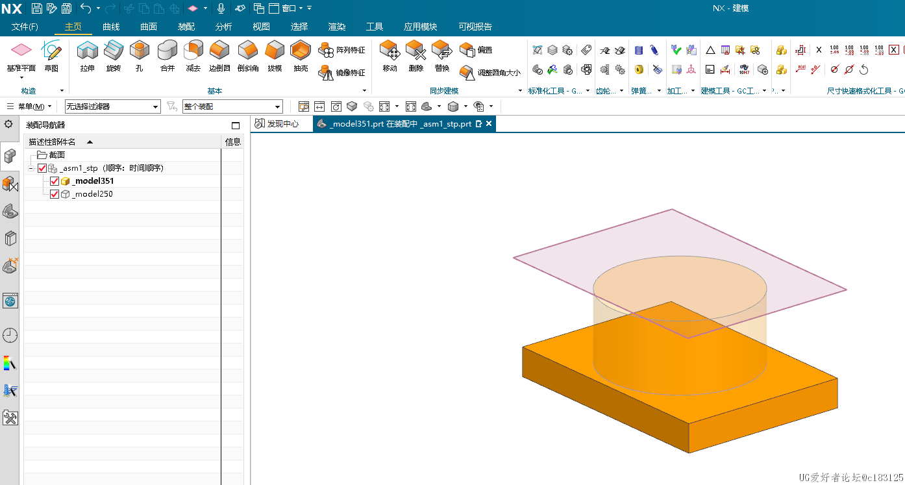
Task: Click the 调整圆角大小 resize blend button
Action: click(490, 73)
